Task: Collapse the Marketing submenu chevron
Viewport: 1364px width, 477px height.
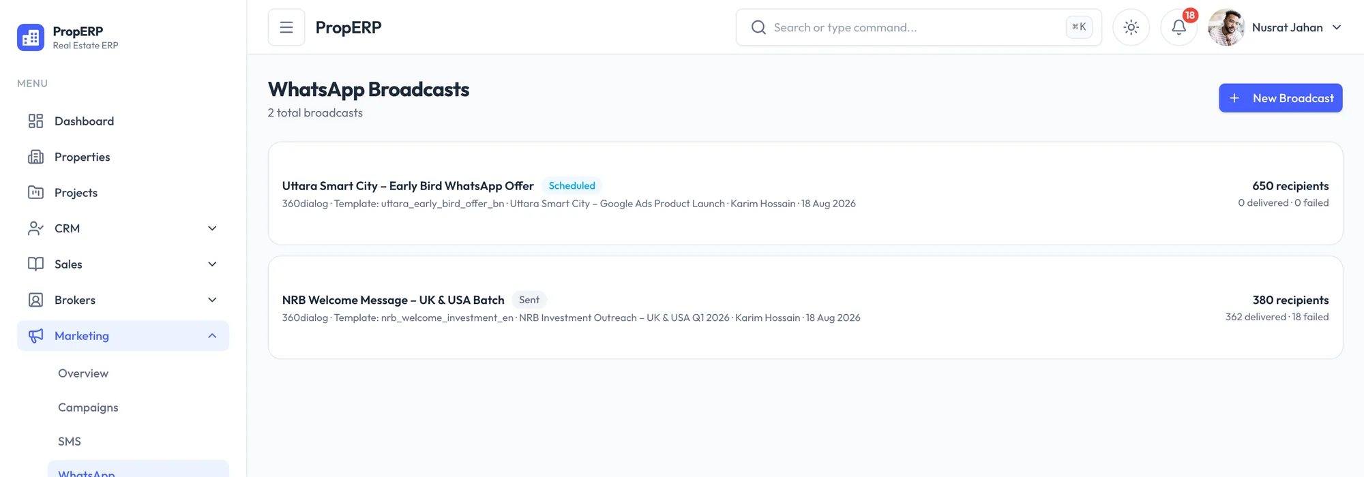Action: tap(212, 336)
